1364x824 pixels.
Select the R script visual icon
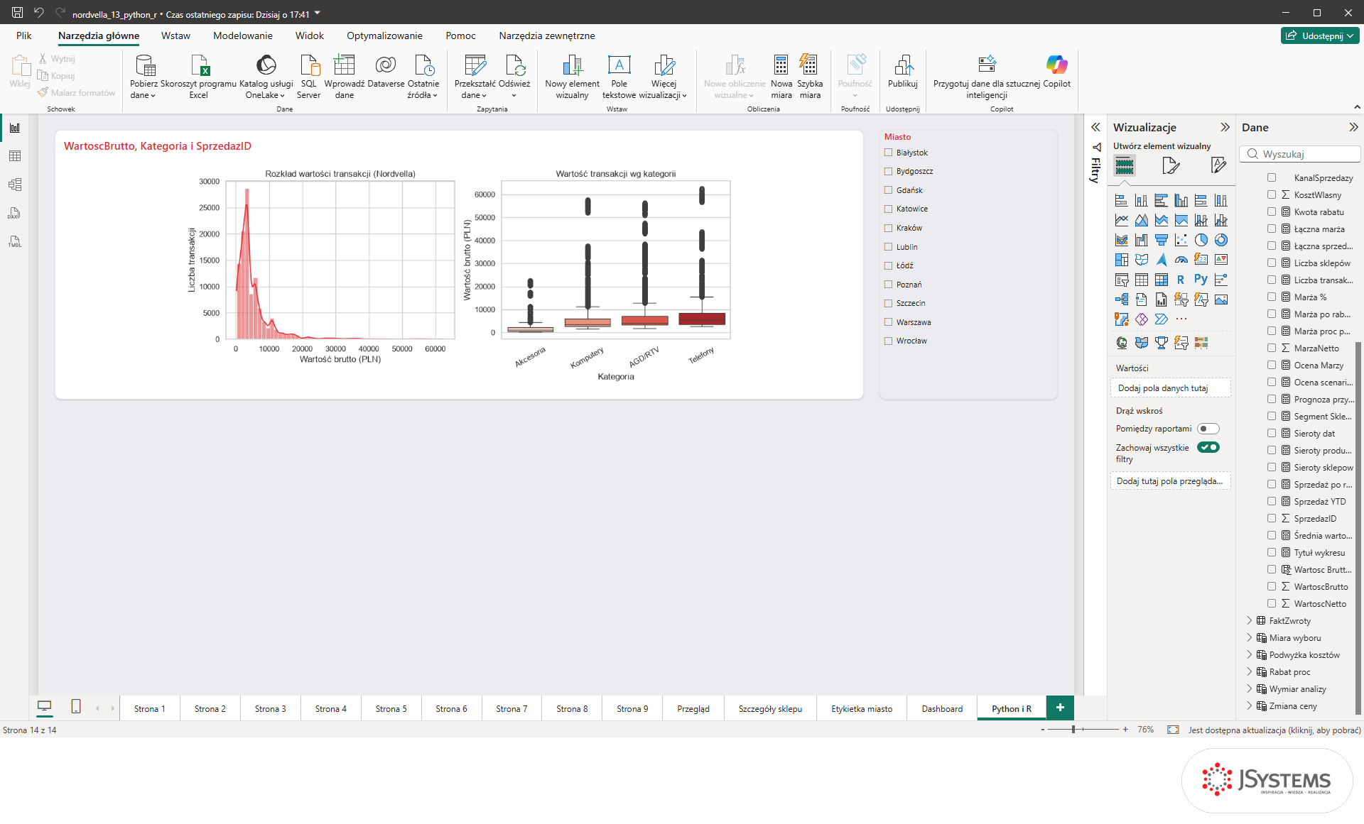[x=1181, y=280]
